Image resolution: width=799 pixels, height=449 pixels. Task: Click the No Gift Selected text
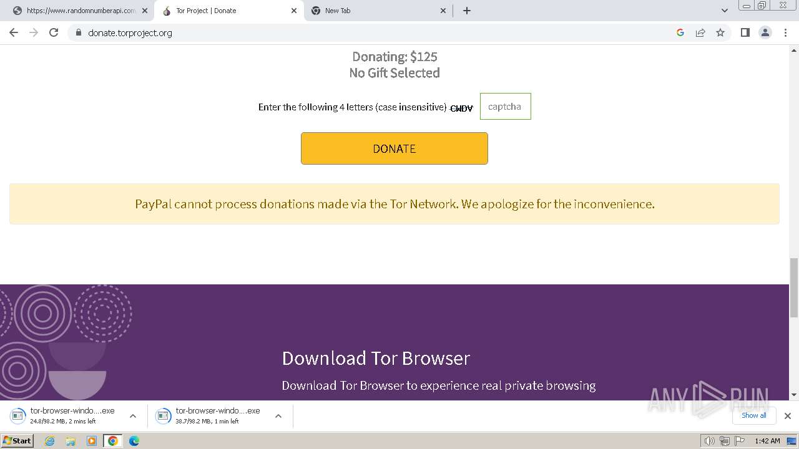395,73
